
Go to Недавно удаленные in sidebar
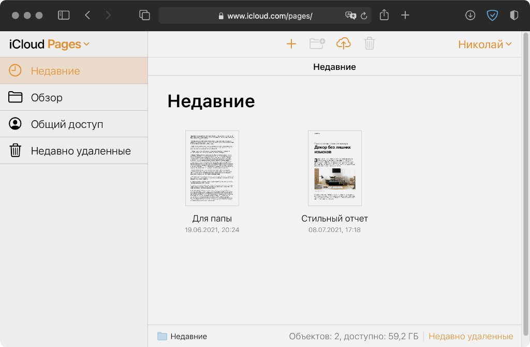81,151
